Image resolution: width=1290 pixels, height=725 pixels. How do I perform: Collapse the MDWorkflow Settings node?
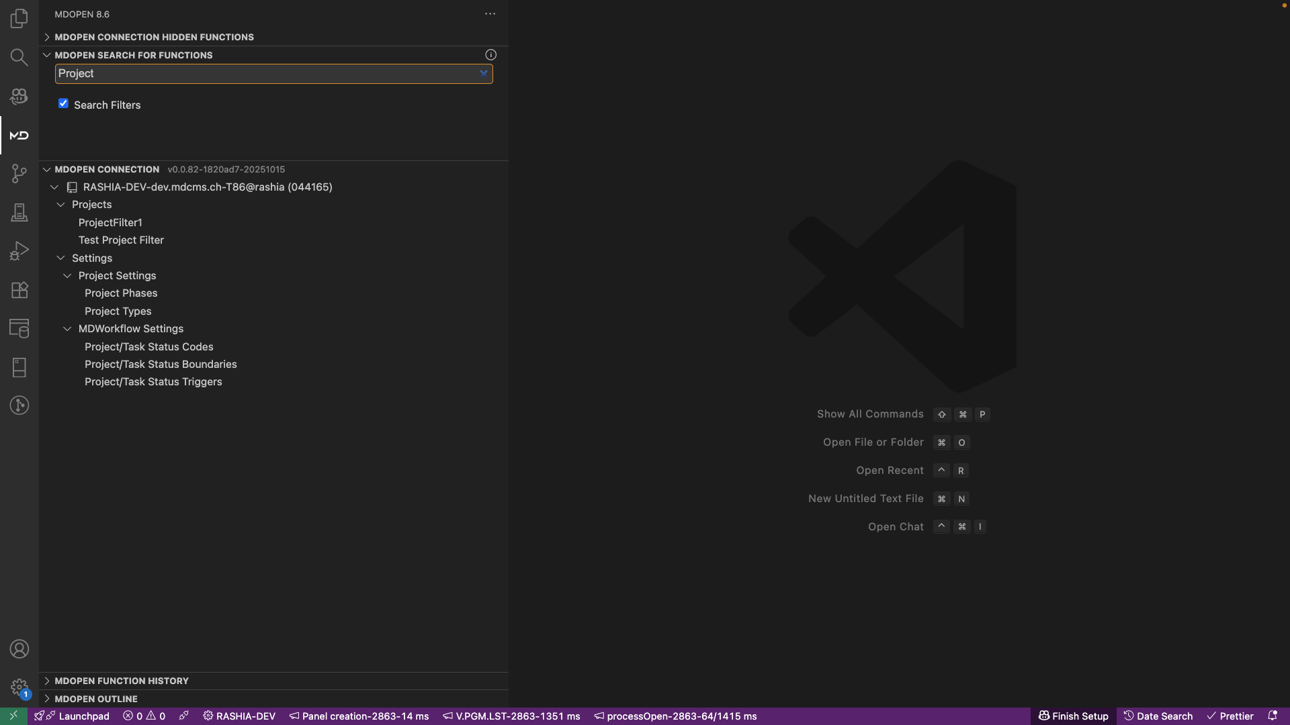(67, 329)
